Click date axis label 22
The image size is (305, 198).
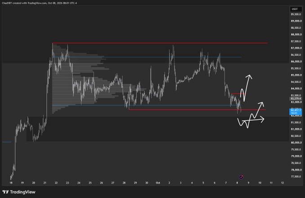tap(56, 183)
